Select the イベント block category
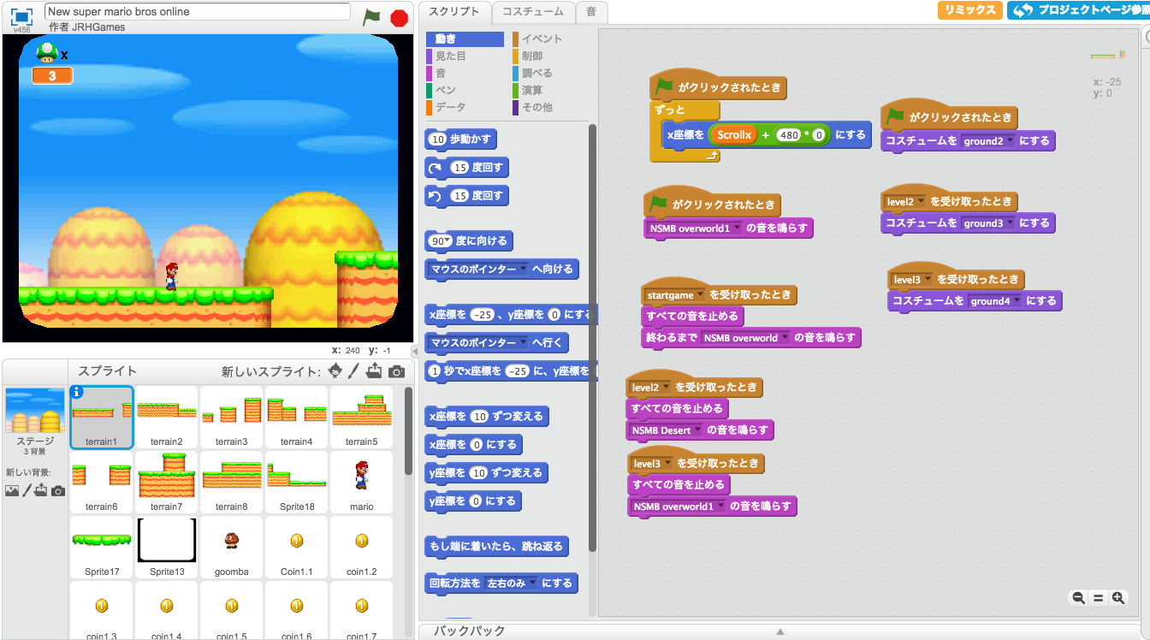The height and width of the screenshot is (640, 1150). tap(550, 39)
